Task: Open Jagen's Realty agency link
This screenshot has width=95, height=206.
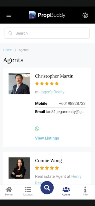Action: point(52,92)
